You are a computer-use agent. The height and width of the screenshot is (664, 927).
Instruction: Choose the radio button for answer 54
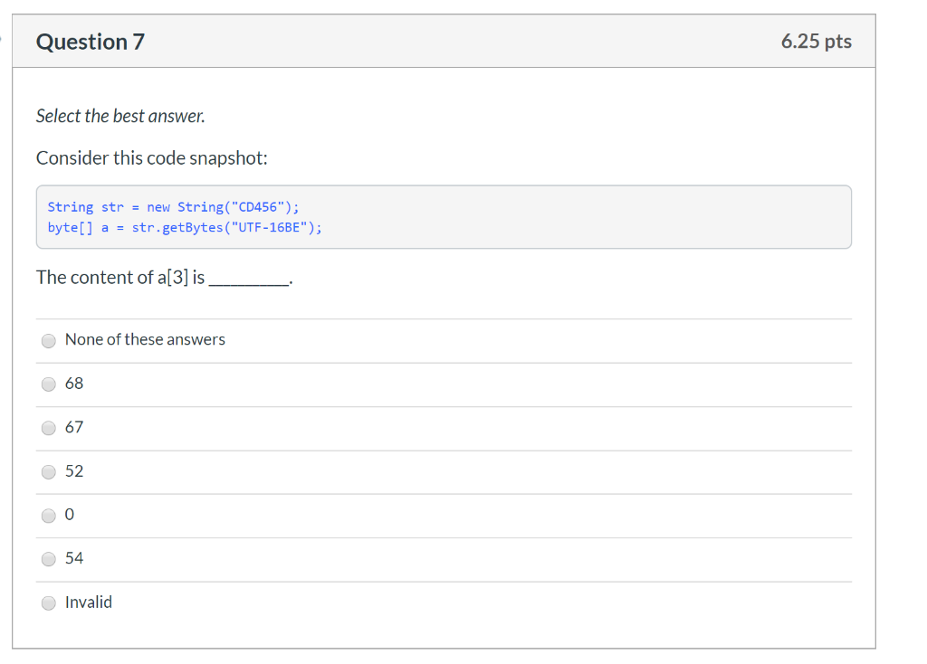tap(49, 559)
